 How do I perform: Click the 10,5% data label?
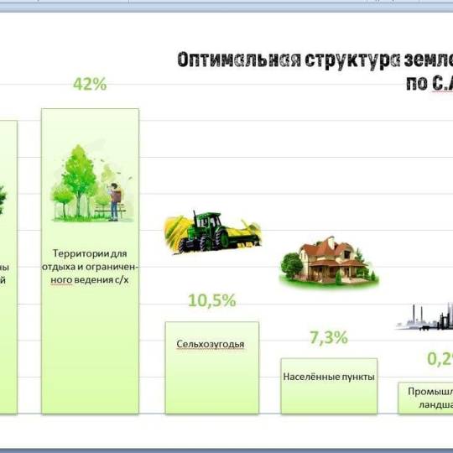coord(212,300)
